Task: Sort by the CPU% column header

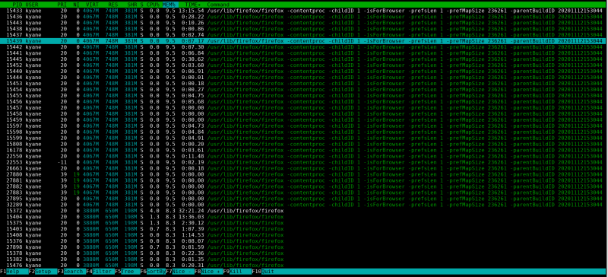Action: click(153, 5)
